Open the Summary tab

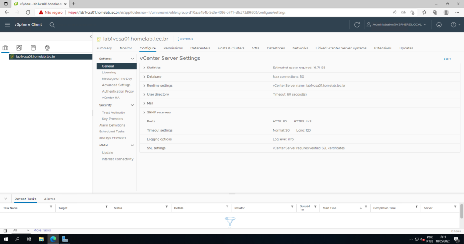pos(104,48)
